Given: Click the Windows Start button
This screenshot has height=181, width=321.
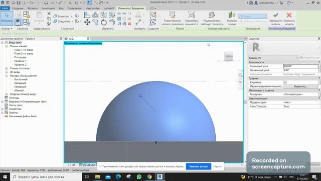Looking at the screenshot, I should point(5,176).
